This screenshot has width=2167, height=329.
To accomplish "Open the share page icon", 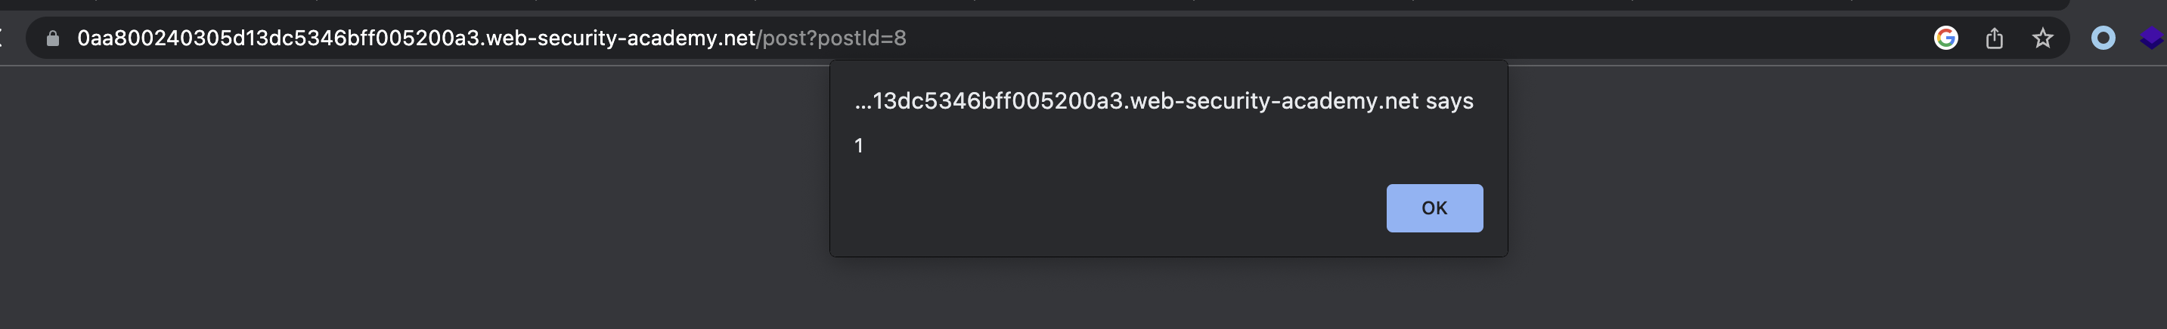I will [1995, 38].
